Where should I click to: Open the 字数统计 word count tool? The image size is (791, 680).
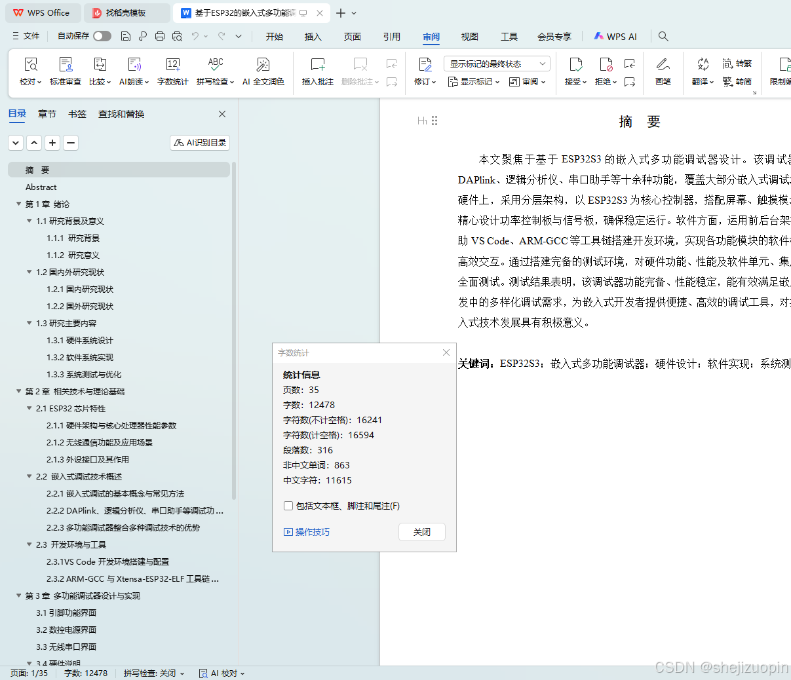click(172, 69)
